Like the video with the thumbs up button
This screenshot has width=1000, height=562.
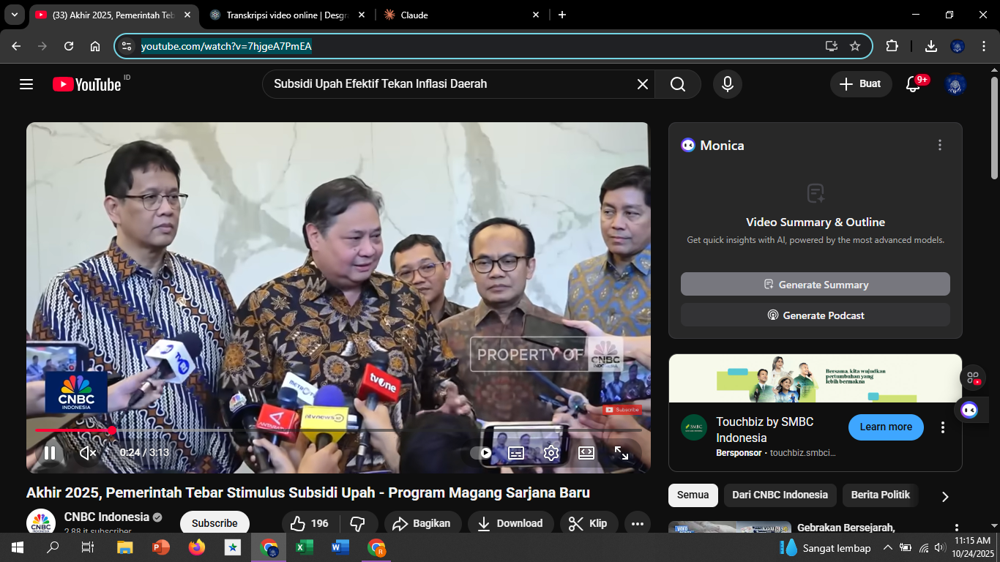(x=308, y=523)
